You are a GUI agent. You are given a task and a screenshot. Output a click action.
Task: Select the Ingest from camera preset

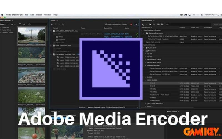[x=152, y=42]
